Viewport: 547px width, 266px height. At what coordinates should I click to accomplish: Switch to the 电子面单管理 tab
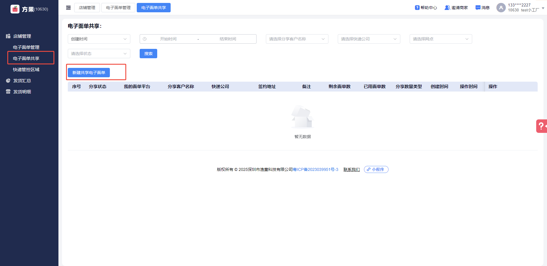[x=118, y=8]
